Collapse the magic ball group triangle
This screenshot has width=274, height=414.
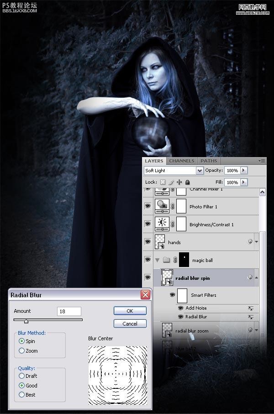click(158, 260)
